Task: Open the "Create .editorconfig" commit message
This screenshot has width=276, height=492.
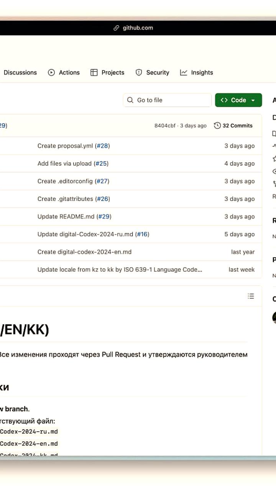Action: point(65,181)
